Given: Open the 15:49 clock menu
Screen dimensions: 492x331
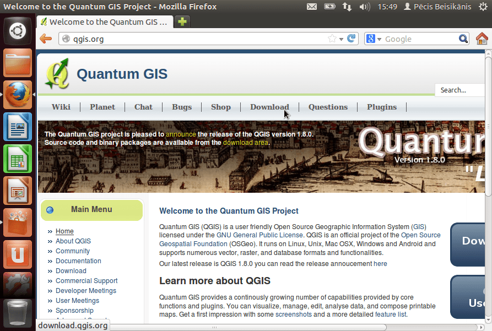Looking at the screenshot, I should click(387, 7).
